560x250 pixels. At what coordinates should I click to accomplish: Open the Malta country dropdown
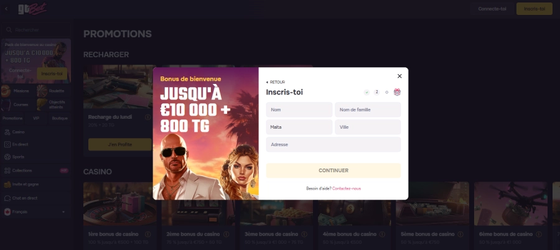coord(299,127)
